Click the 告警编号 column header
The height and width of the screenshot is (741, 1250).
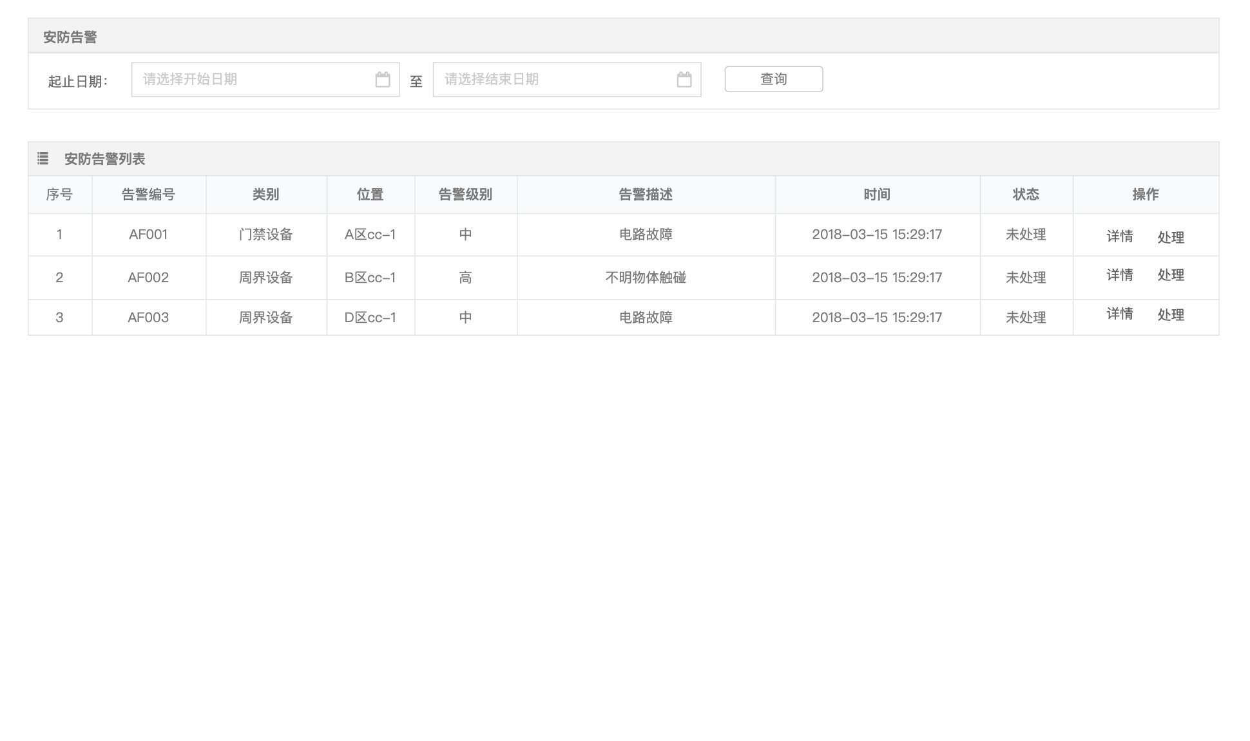click(148, 195)
